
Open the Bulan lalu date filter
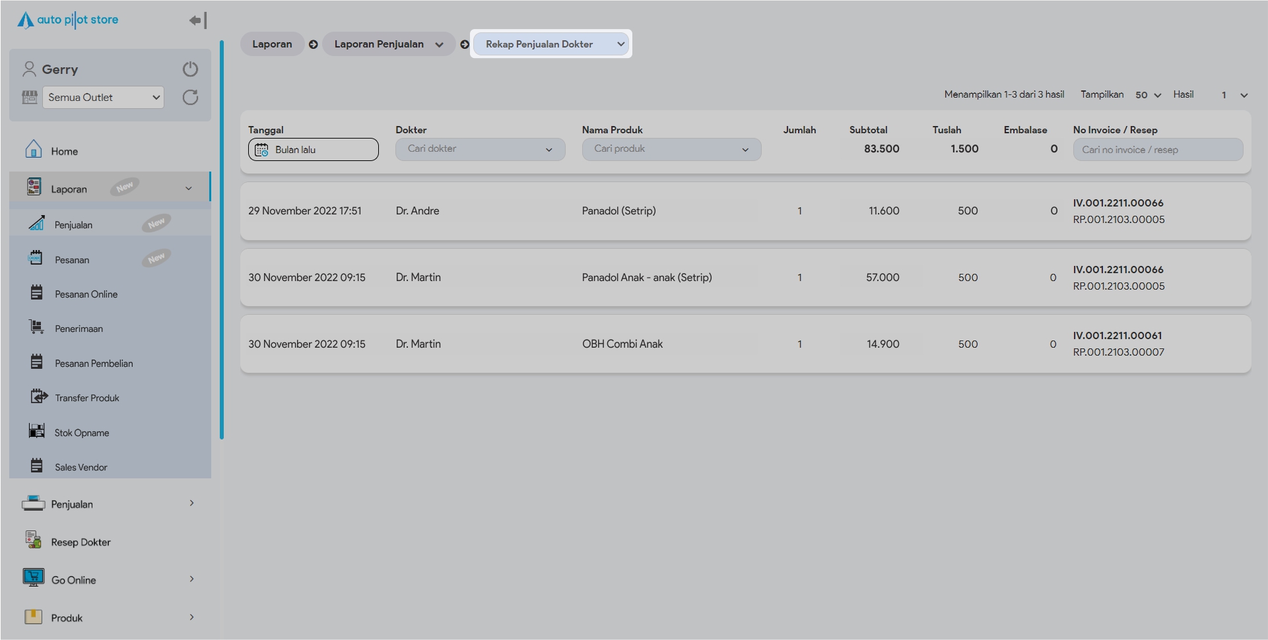(313, 150)
